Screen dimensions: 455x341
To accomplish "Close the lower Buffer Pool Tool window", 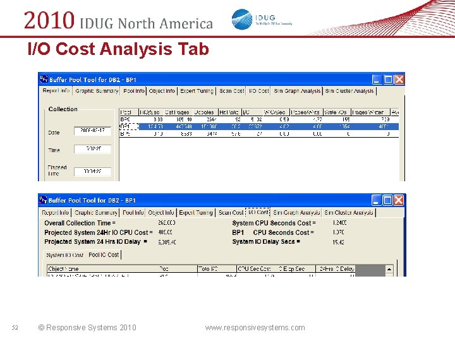I will tap(399, 200).
